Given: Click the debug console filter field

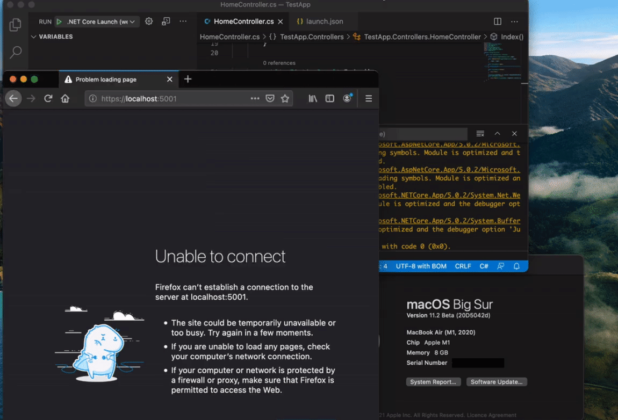Looking at the screenshot, I should point(423,134).
